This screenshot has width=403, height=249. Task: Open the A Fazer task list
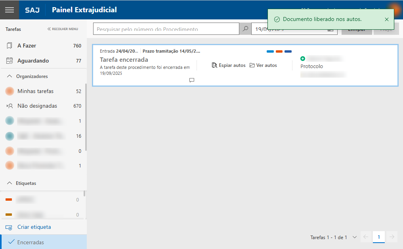click(44, 46)
